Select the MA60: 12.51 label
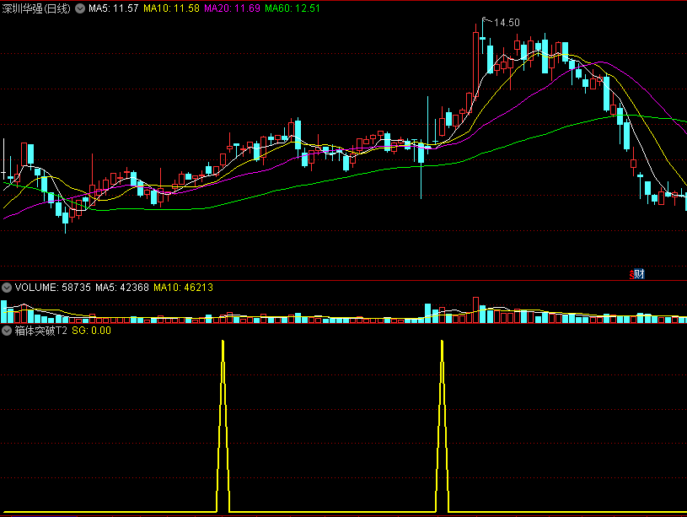 [293, 8]
